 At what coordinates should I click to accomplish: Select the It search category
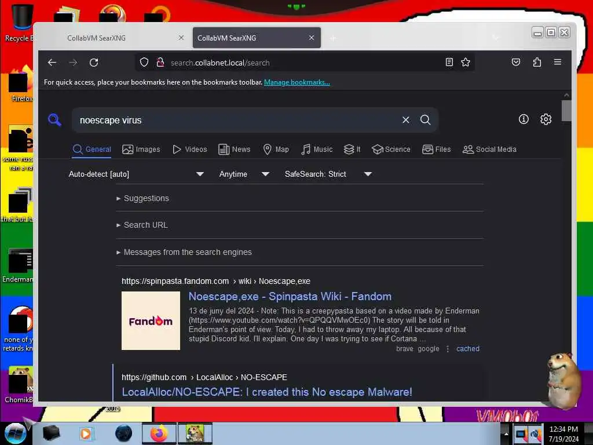352,149
